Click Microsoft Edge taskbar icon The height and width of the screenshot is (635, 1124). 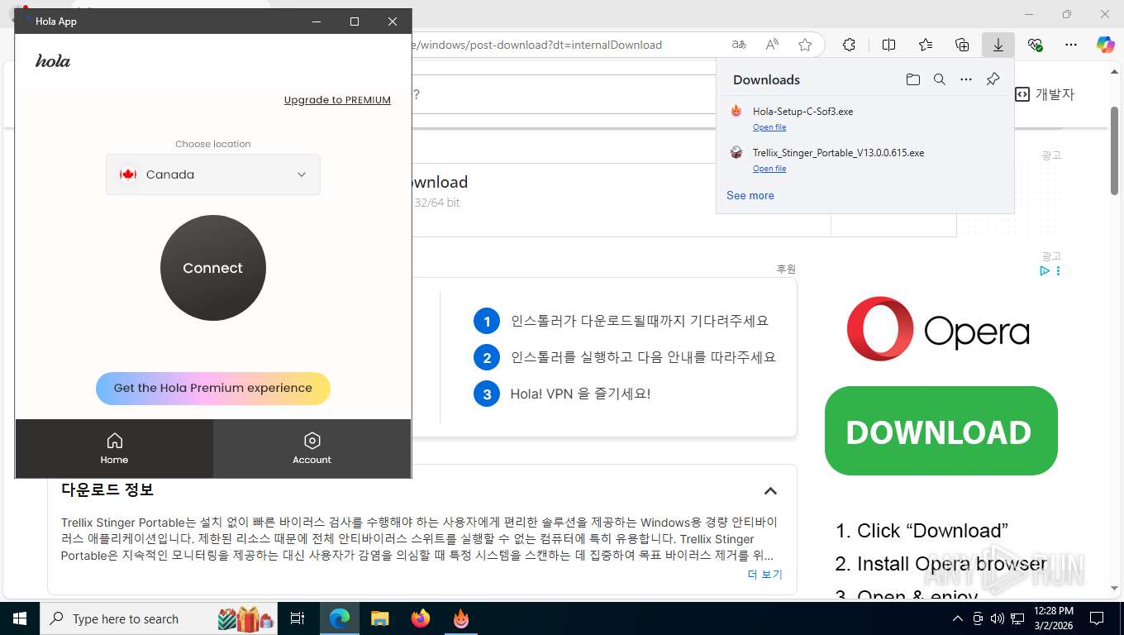tap(340, 618)
